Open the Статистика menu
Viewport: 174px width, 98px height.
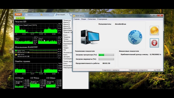click(92, 19)
